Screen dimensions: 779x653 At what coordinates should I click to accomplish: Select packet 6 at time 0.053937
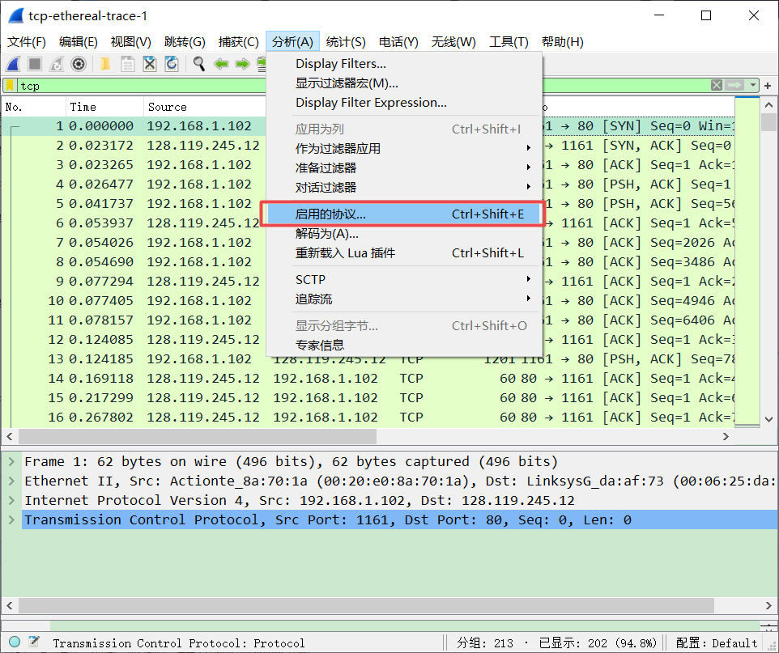pos(368,223)
